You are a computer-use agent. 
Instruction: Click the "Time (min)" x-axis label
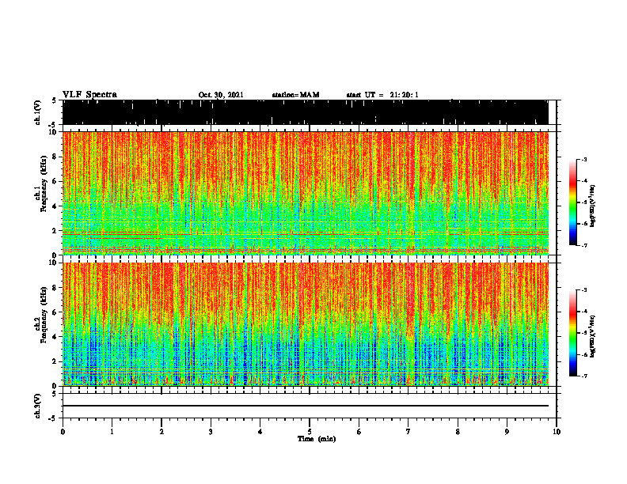(x=317, y=439)
